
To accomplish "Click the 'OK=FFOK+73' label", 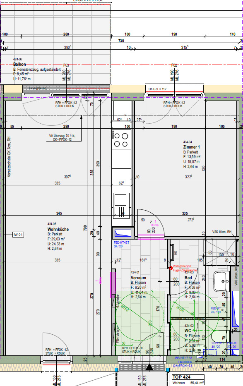I will coord(183,366).
